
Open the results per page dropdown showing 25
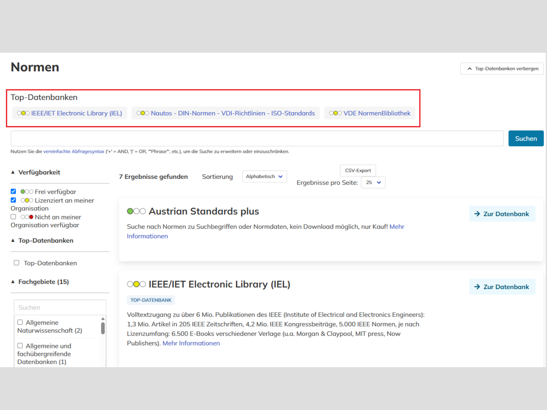point(373,183)
